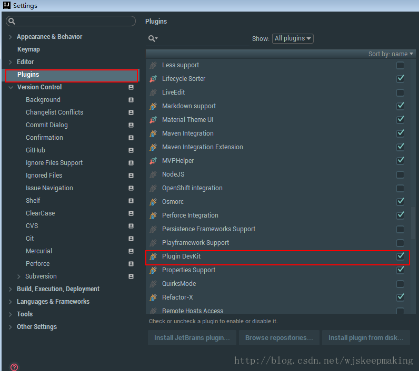Open the ClearCase settings

[x=41, y=213]
